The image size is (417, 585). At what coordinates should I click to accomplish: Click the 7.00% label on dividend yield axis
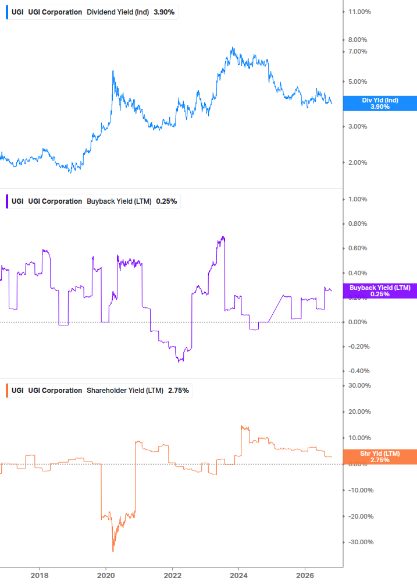[x=358, y=51]
